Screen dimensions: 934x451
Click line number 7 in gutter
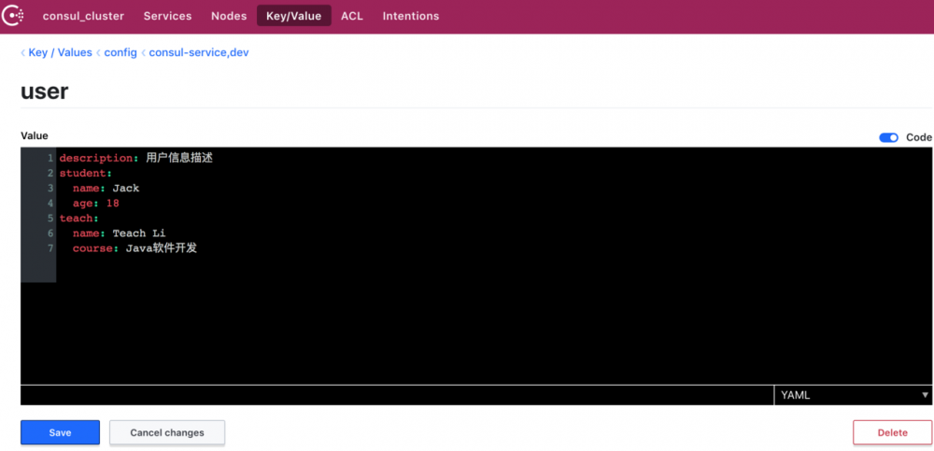point(50,247)
